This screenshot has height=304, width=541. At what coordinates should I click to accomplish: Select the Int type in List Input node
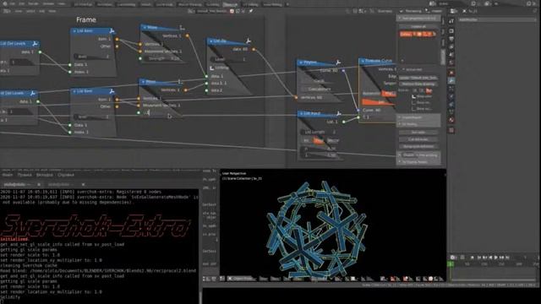coord(306,141)
